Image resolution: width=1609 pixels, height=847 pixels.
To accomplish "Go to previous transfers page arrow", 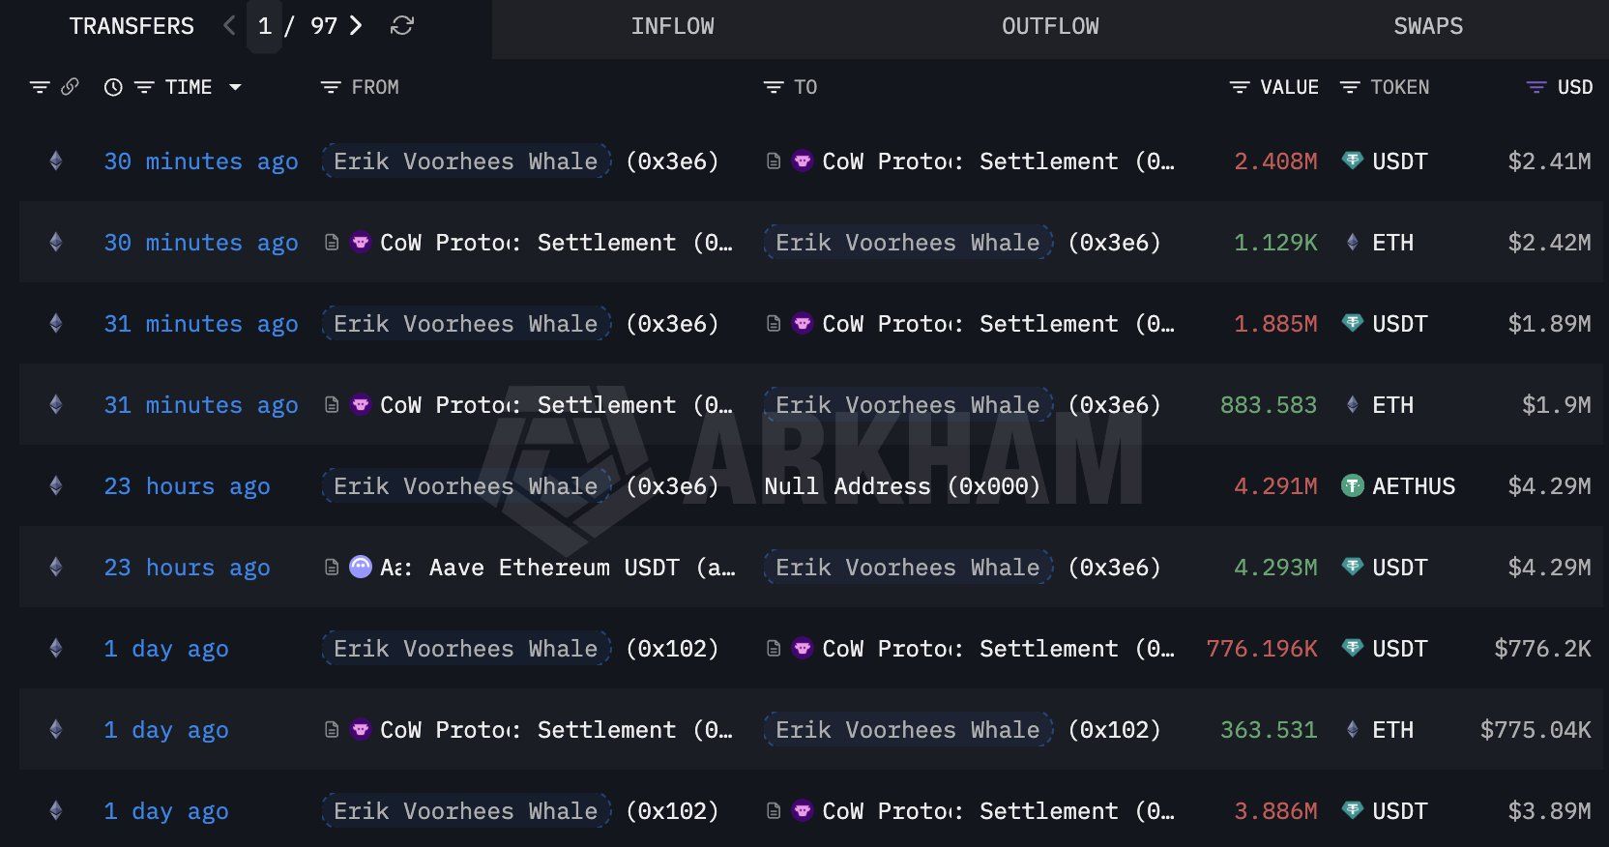I will [229, 26].
